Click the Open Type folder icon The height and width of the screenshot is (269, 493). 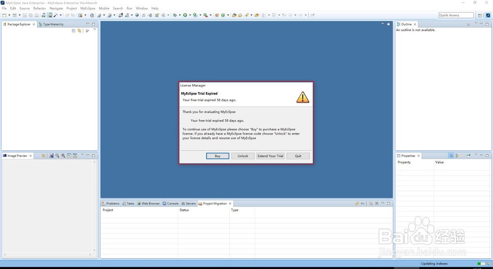234,15
